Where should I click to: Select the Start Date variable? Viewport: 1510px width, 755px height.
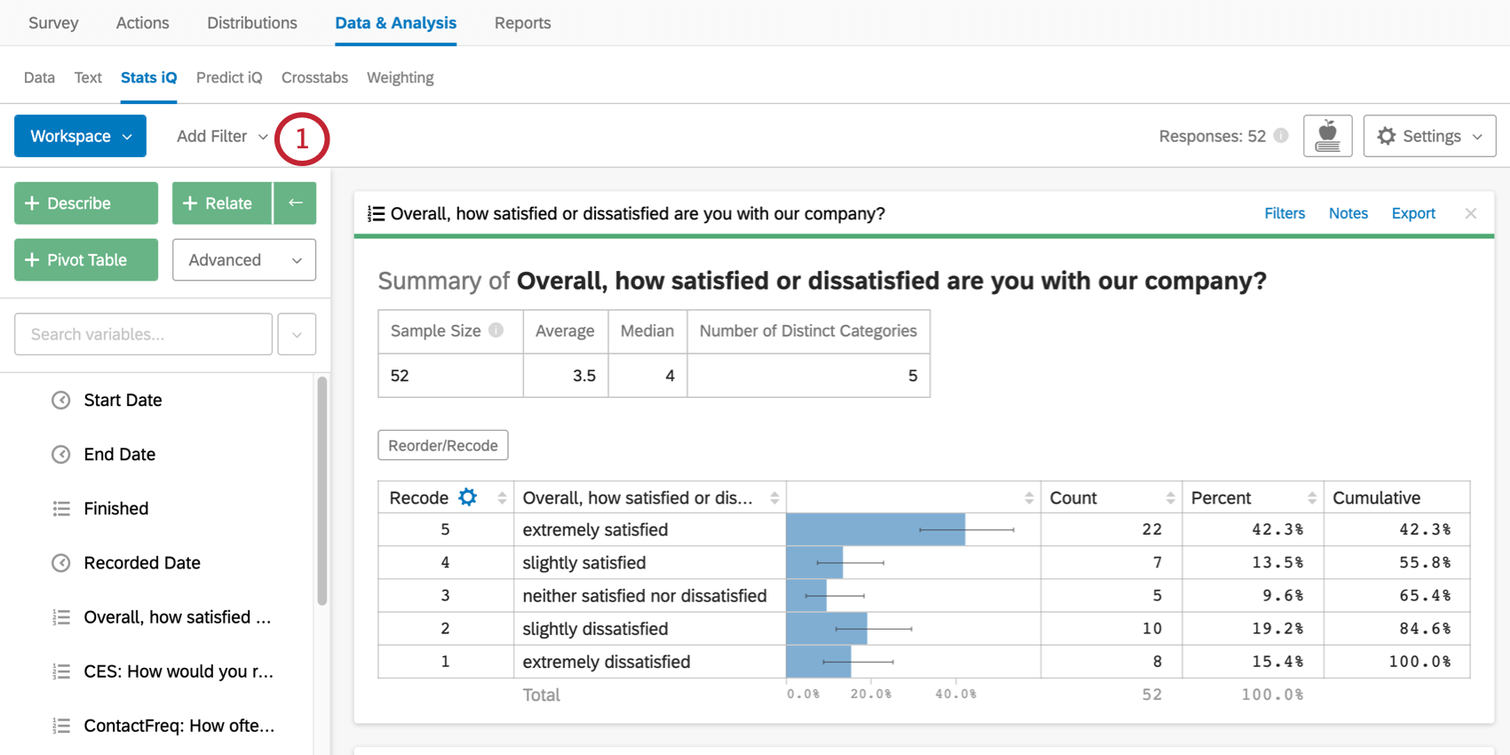coord(123,401)
